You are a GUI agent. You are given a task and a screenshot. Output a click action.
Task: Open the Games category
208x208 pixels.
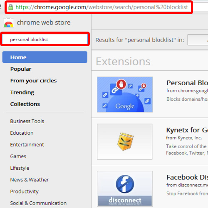[x=18, y=156]
